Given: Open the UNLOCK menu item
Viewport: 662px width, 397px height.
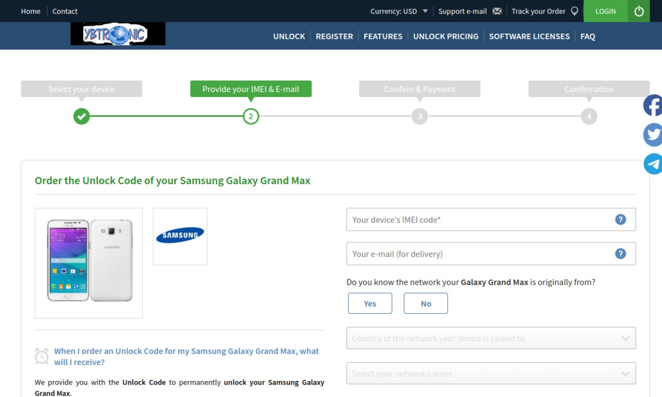Looking at the screenshot, I should tap(289, 36).
